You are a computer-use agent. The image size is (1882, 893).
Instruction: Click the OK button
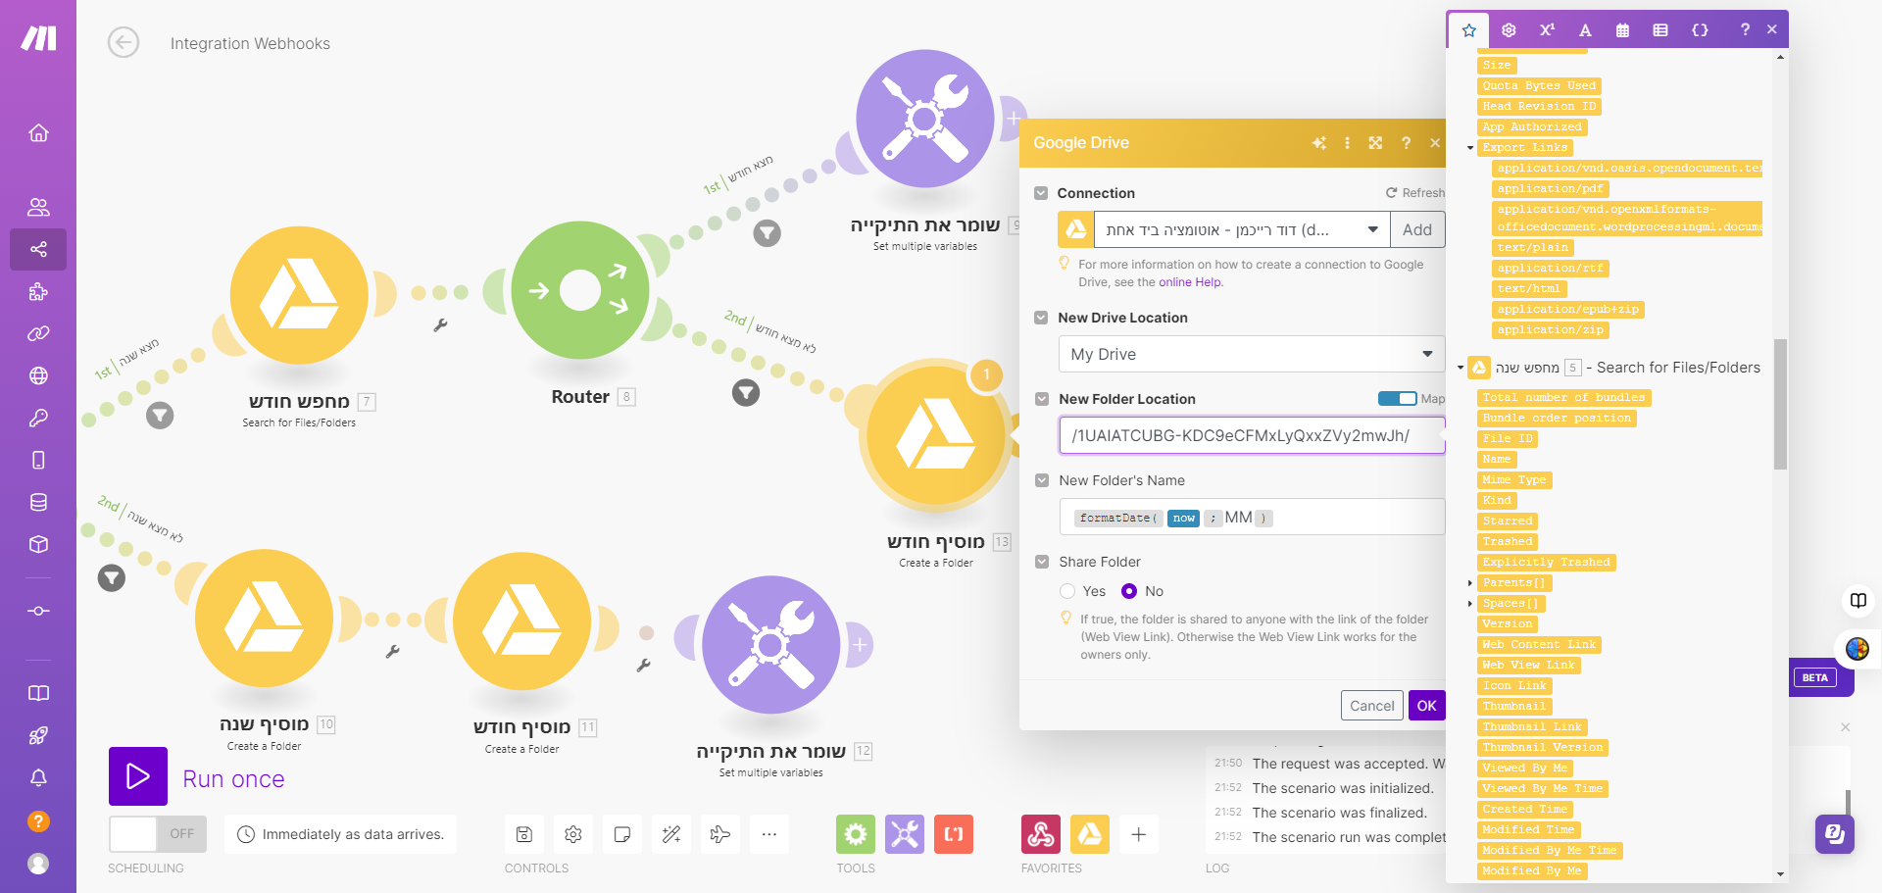(x=1426, y=706)
